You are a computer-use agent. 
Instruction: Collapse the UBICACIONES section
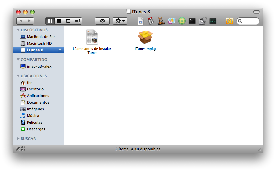(x=18, y=76)
